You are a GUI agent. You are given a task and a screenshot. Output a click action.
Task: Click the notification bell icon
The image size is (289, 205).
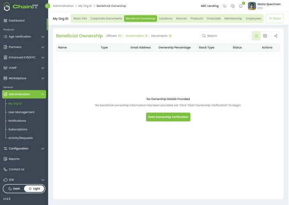tap(241, 6)
